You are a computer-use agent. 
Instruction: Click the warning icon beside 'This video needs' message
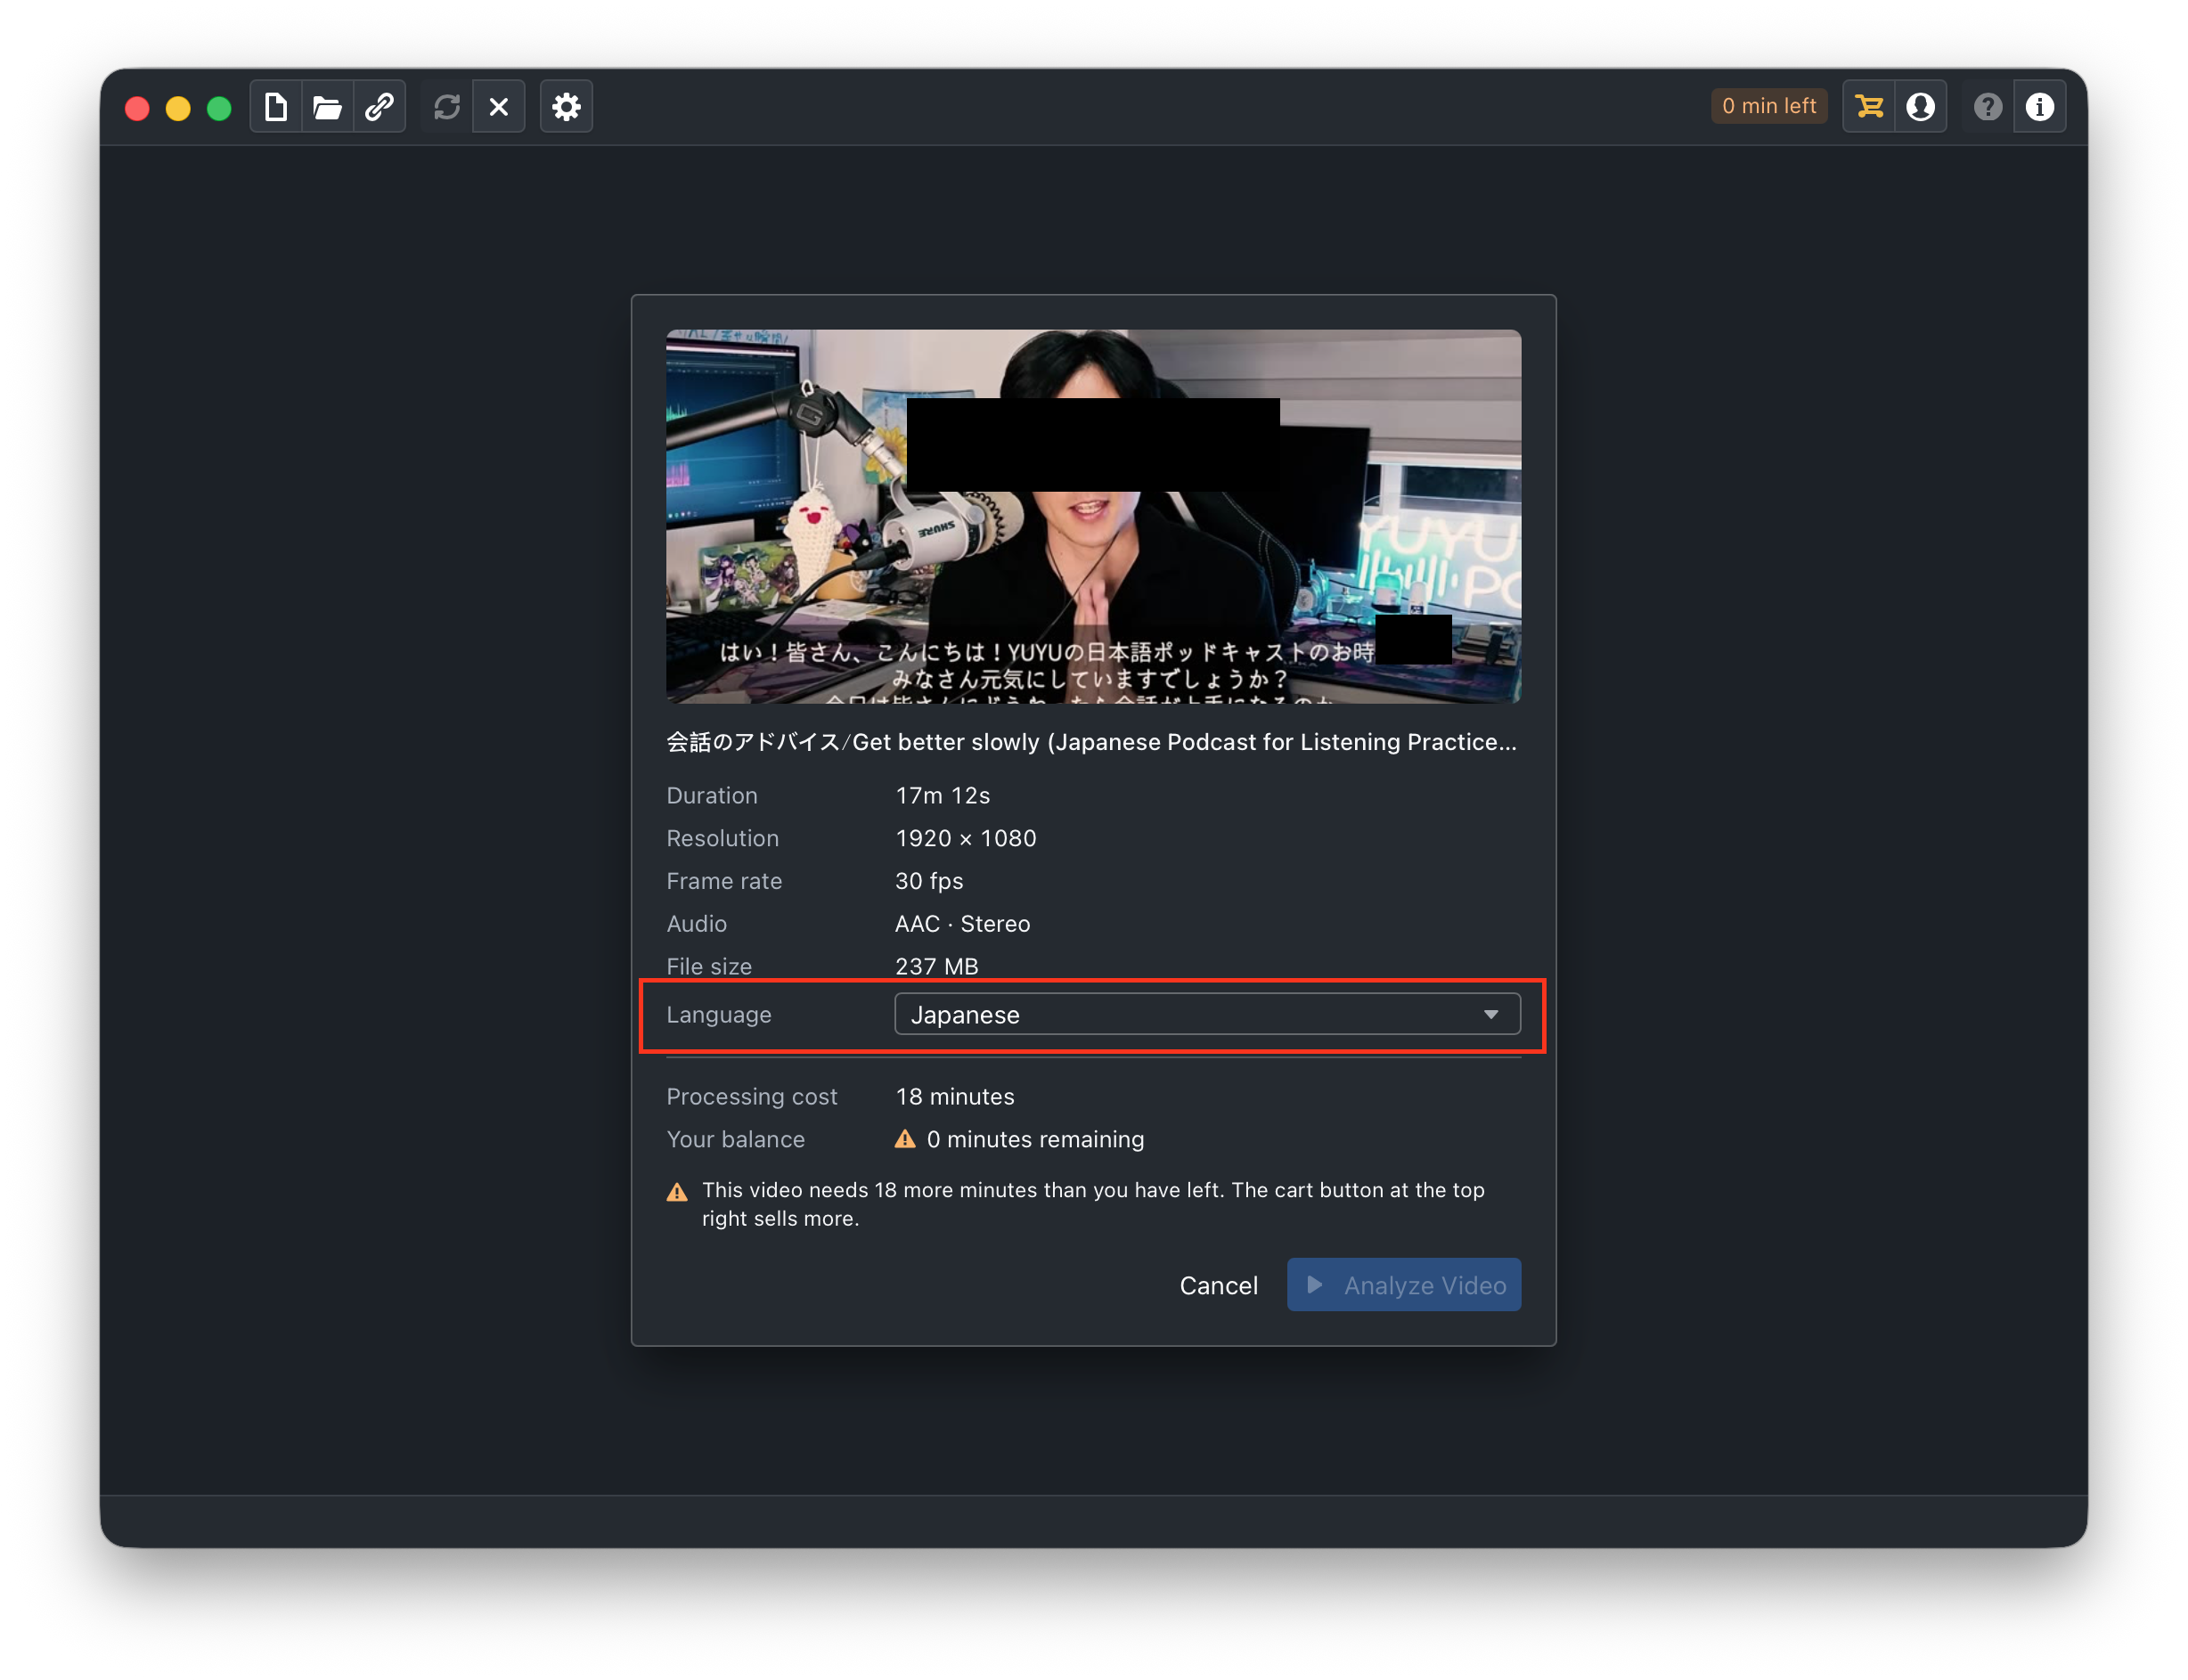tap(677, 1192)
